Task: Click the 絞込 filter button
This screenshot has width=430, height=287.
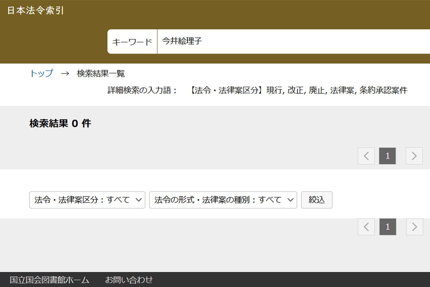Action: coord(316,200)
